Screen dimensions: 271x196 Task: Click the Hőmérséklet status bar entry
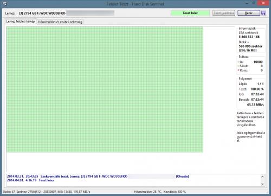(160, 192)
